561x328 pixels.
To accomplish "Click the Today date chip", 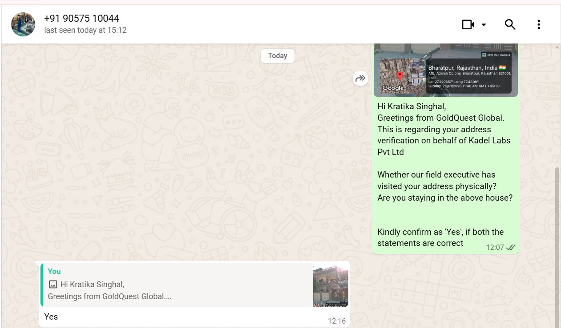I will [277, 56].
